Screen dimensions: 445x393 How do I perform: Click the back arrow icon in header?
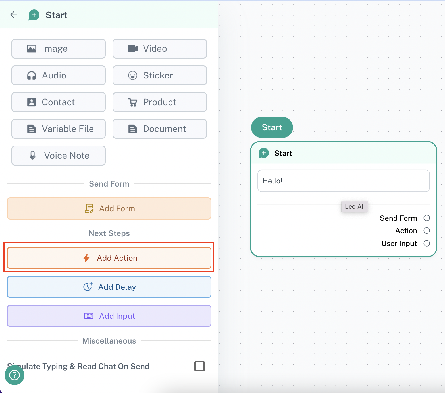point(14,15)
